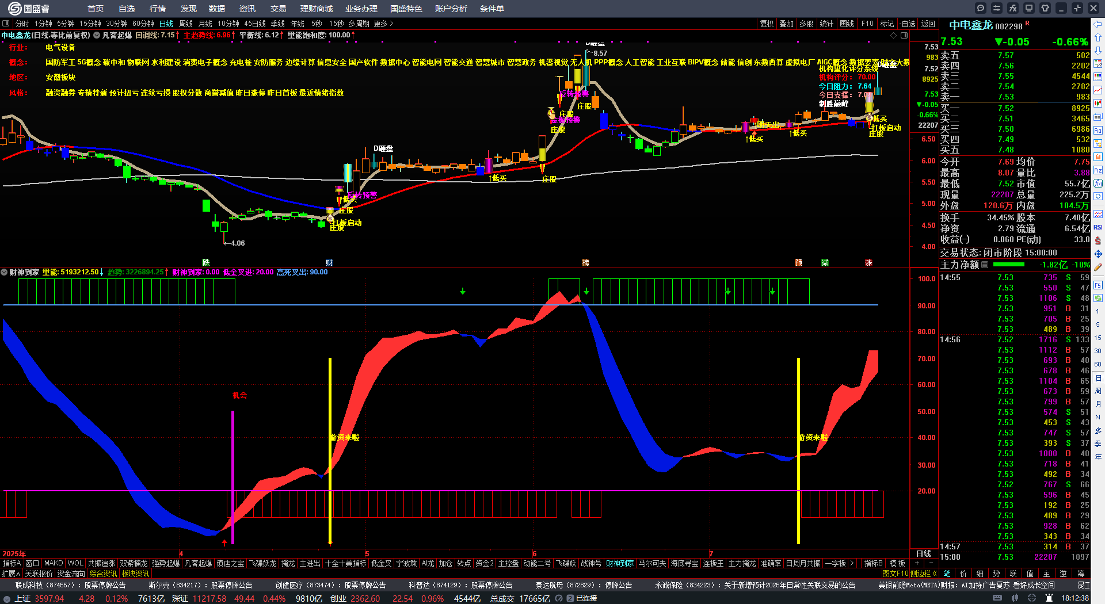
Task: Toggle the 统计 statistics option
Action: (827, 24)
